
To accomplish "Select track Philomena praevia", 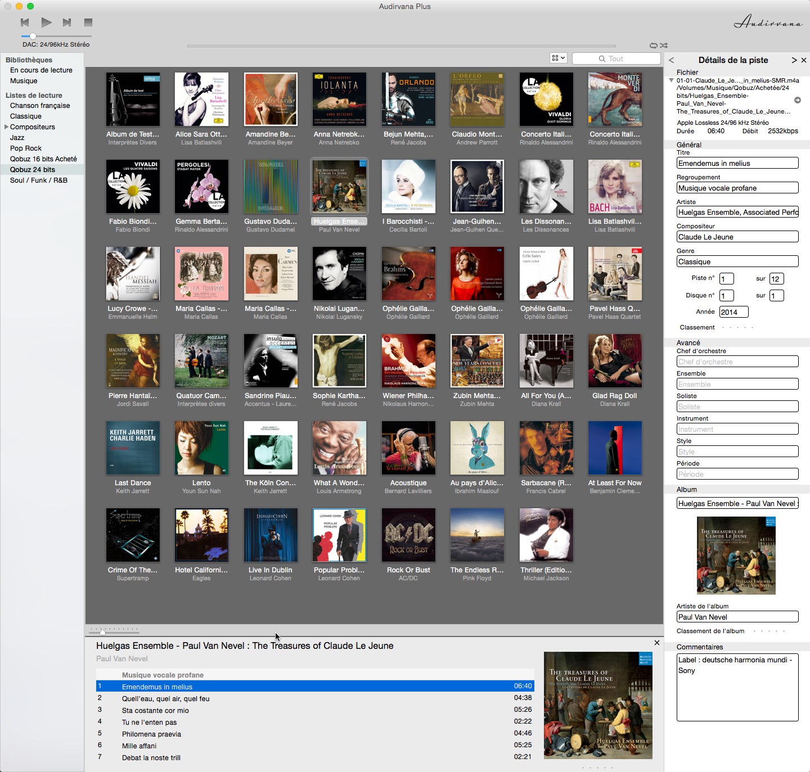I will (315, 734).
